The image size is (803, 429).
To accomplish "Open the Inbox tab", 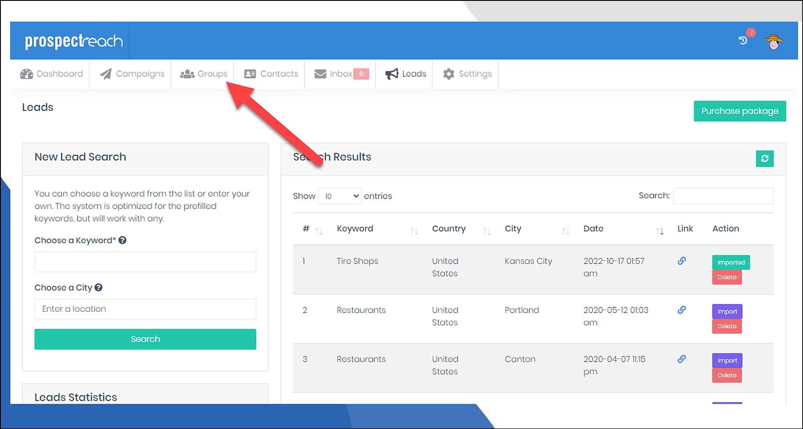I will pyautogui.click(x=341, y=74).
